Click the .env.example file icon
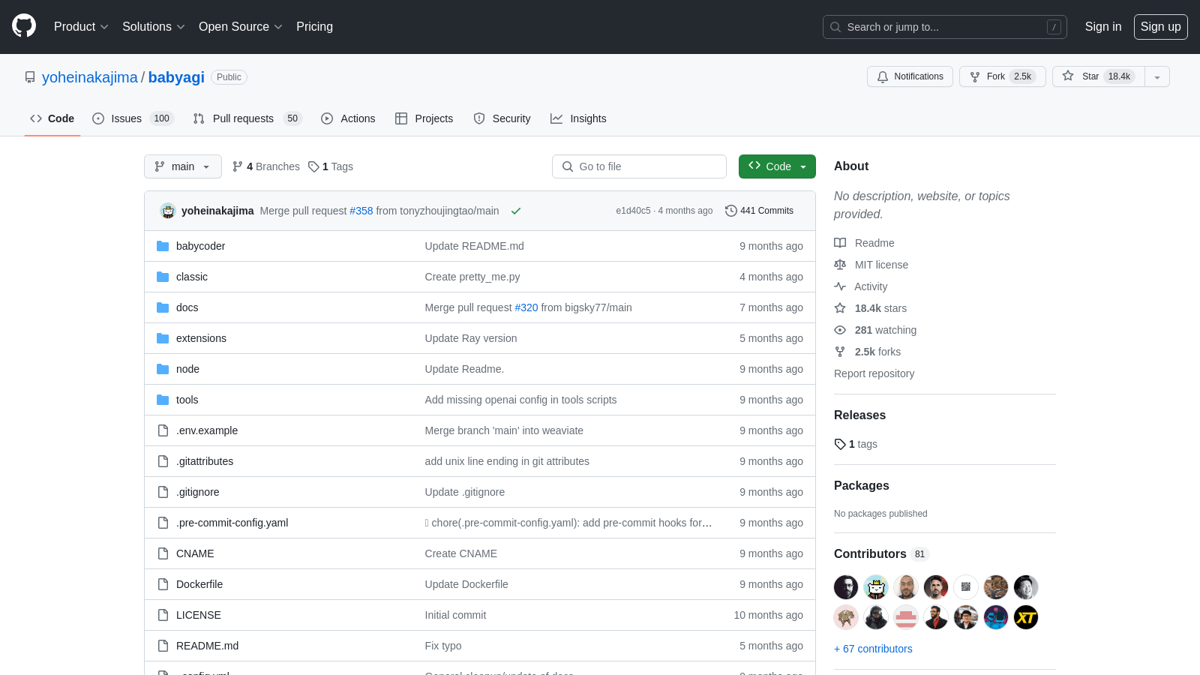This screenshot has width=1200, height=675. pyautogui.click(x=163, y=430)
